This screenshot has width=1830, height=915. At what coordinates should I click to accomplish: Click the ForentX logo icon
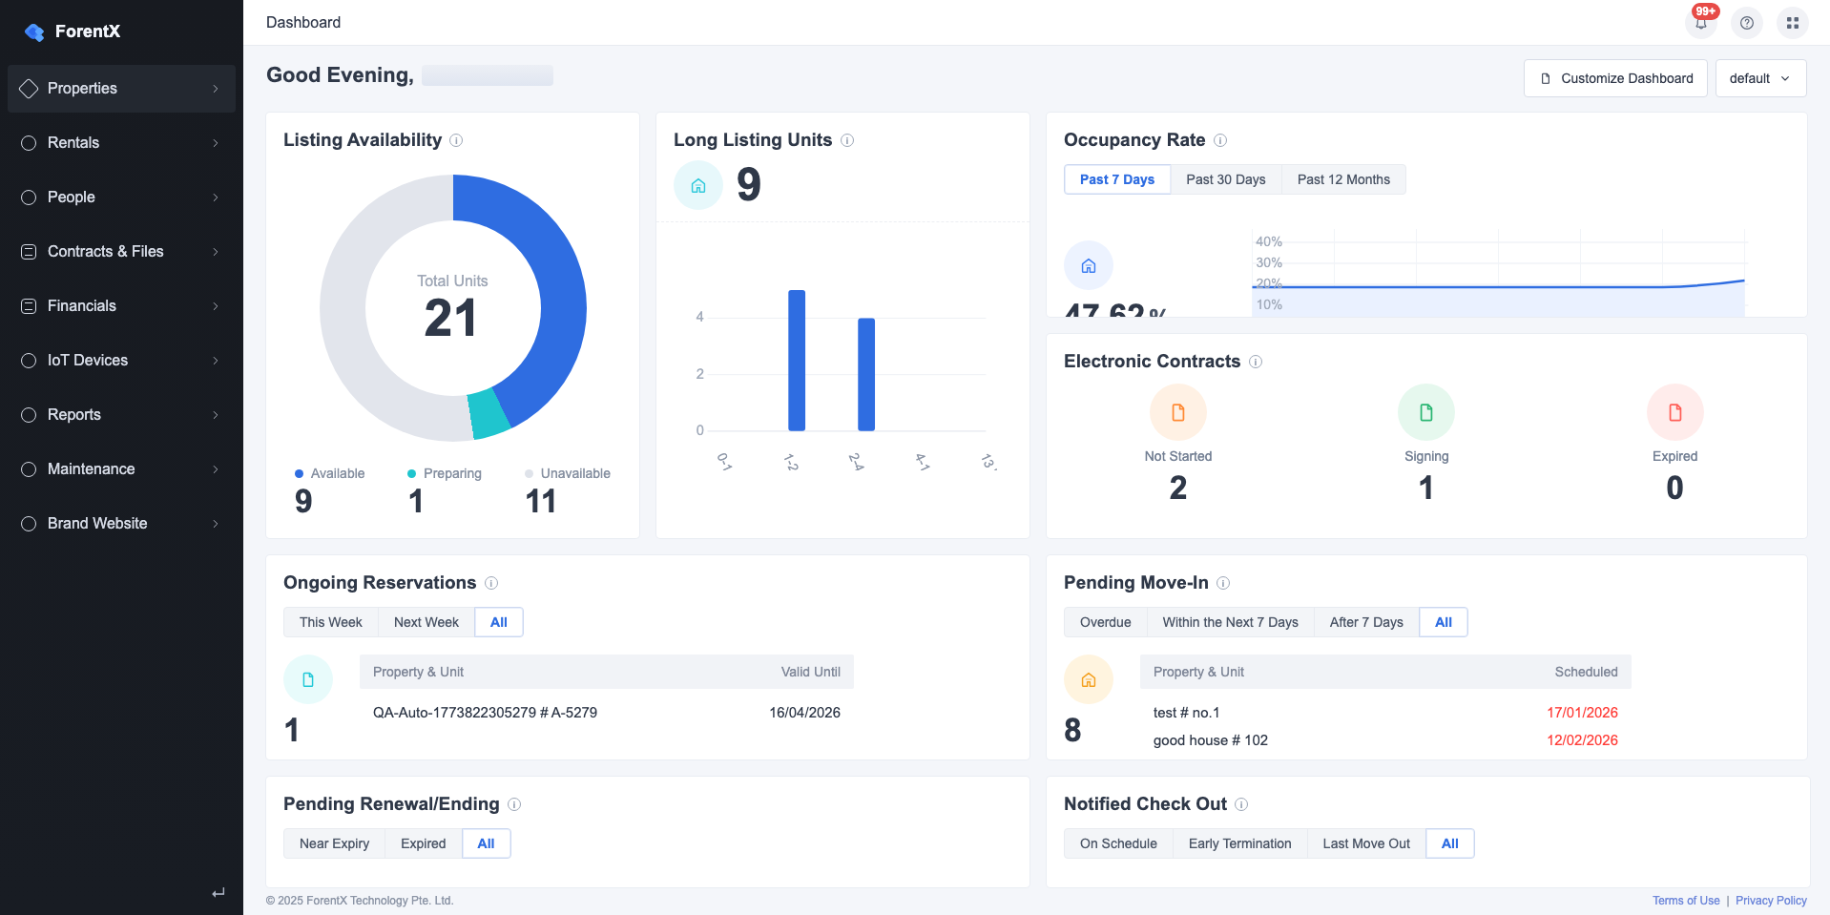(34, 31)
